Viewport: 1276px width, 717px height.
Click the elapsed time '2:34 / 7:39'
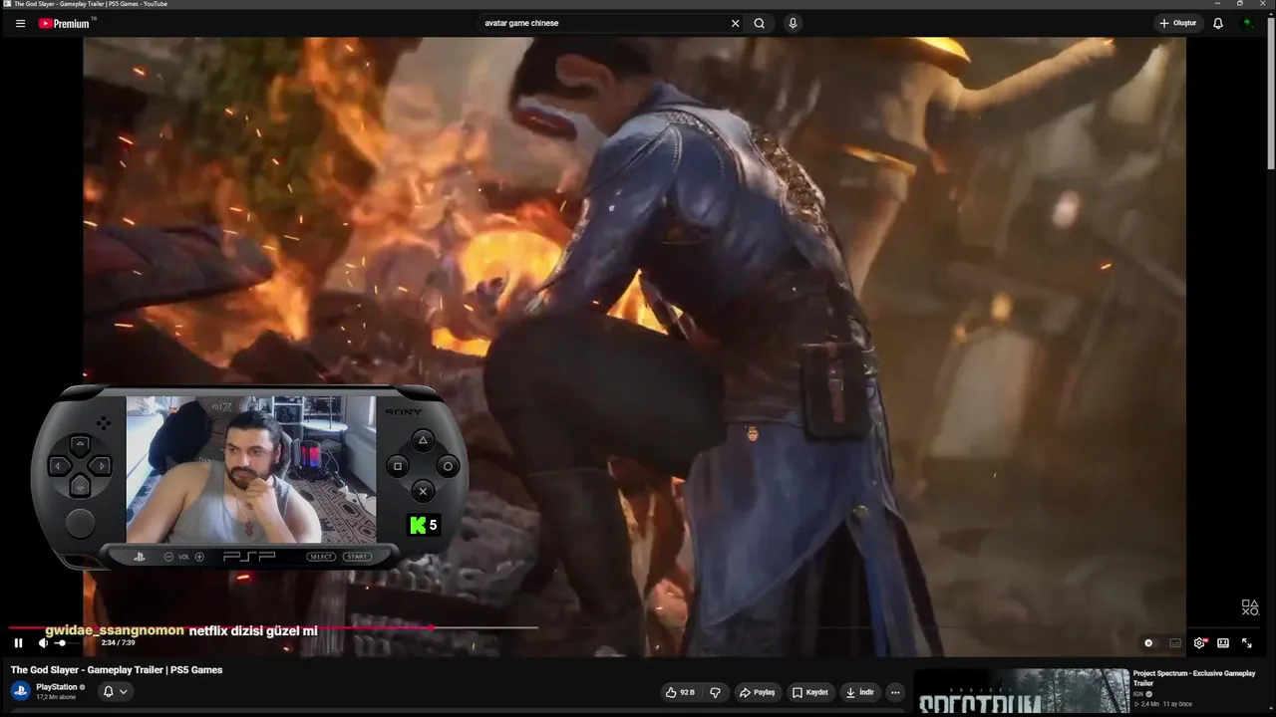click(x=118, y=643)
